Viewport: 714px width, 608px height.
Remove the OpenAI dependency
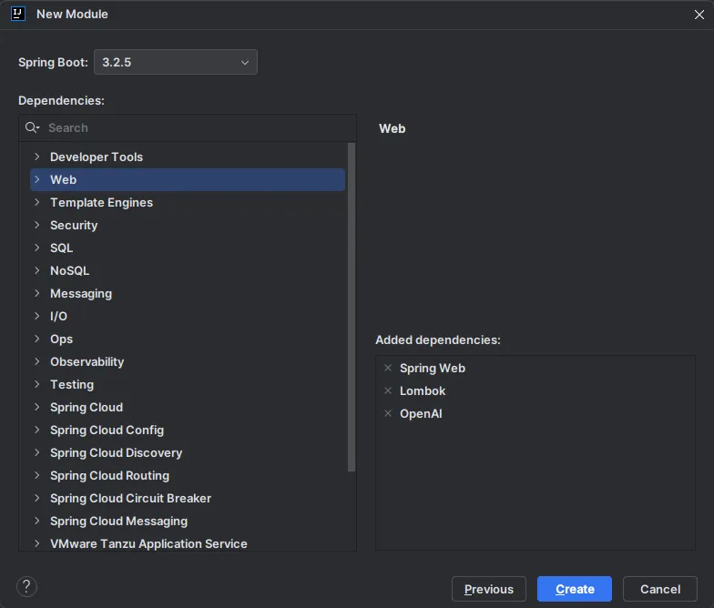click(x=388, y=414)
